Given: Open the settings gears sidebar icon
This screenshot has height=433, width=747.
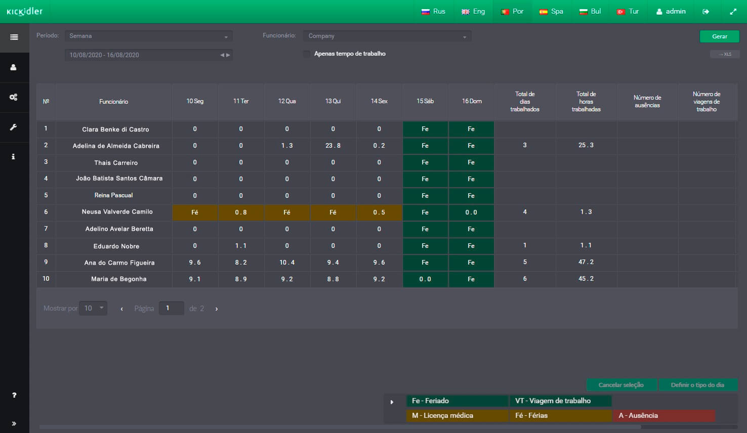Looking at the screenshot, I should [x=14, y=97].
